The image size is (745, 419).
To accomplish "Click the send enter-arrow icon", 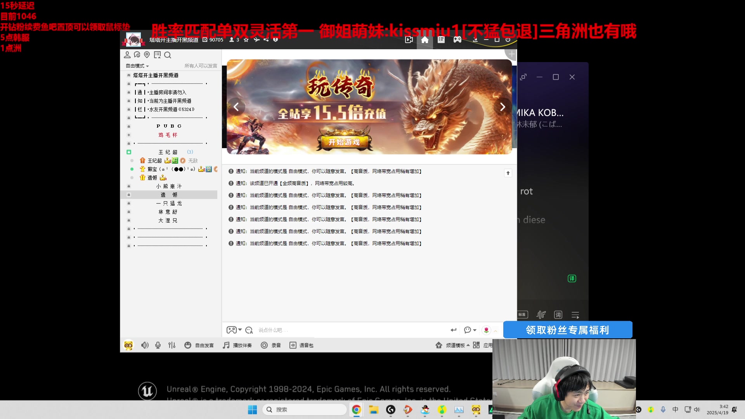I will coord(454,330).
